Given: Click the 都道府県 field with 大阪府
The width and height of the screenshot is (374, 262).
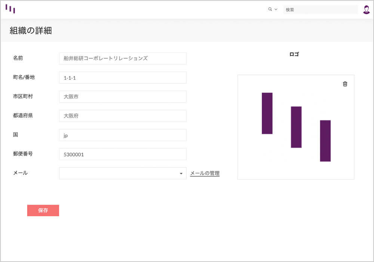Looking at the screenshot, I should pyautogui.click(x=123, y=116).
